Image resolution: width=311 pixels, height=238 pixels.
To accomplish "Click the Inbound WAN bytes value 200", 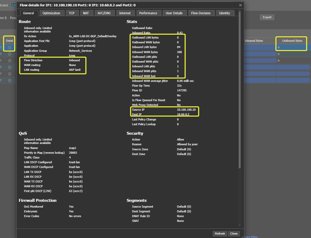I will (179, 52).
